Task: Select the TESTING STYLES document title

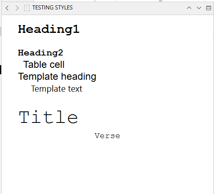Action: [x=53, y=7]
